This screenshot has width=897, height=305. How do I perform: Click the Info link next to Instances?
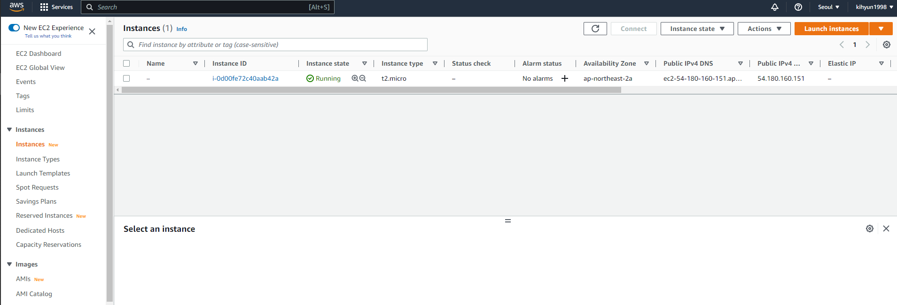click(x=181, y=29)
